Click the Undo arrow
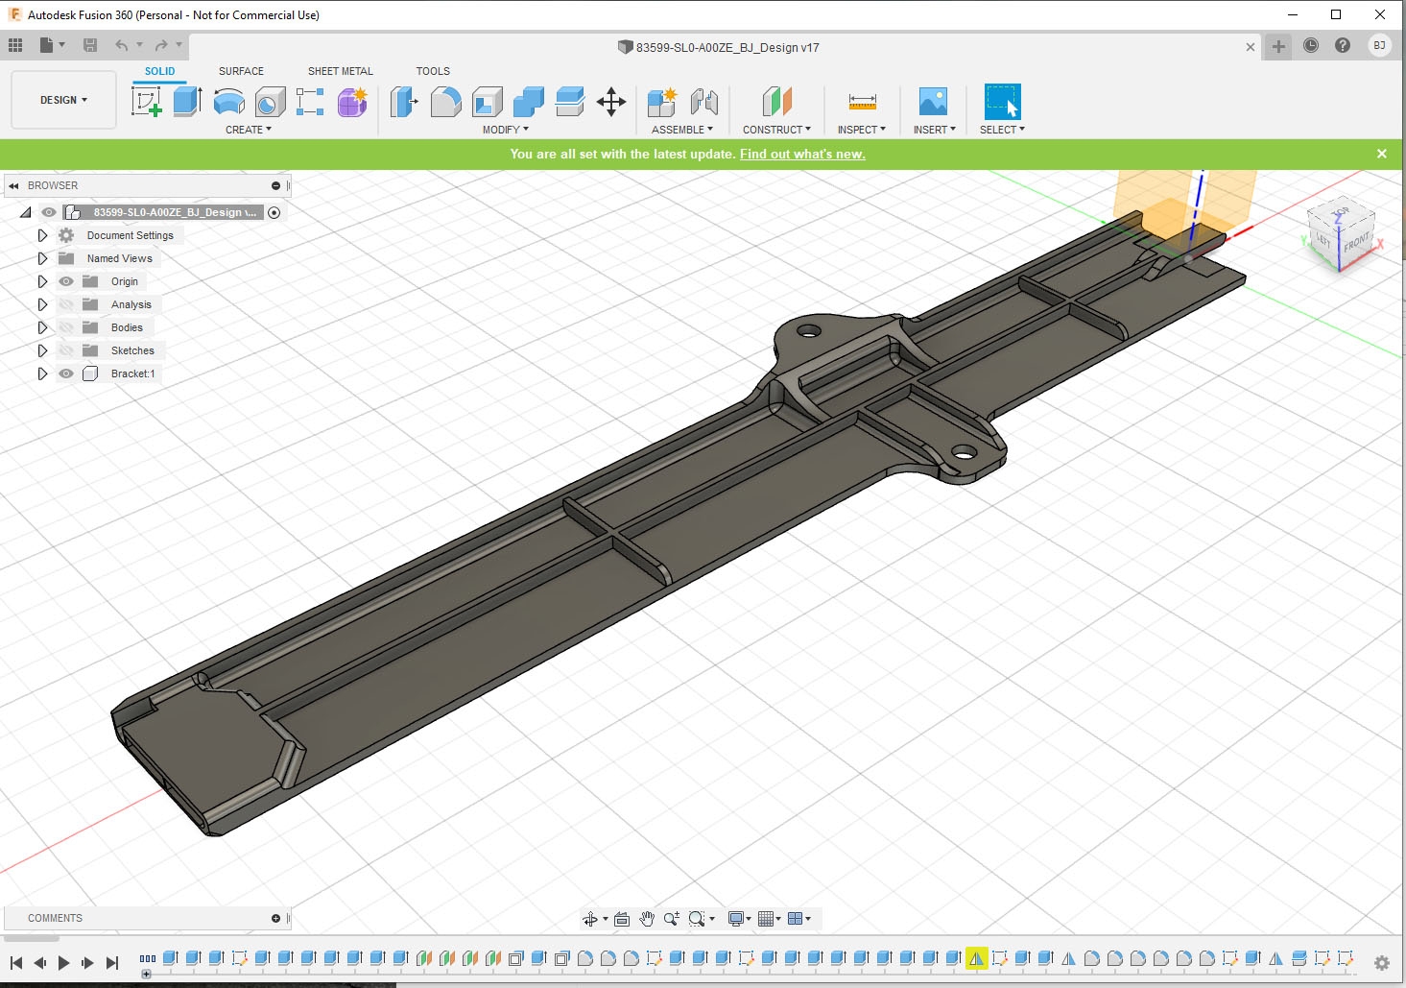 (121, 45)
